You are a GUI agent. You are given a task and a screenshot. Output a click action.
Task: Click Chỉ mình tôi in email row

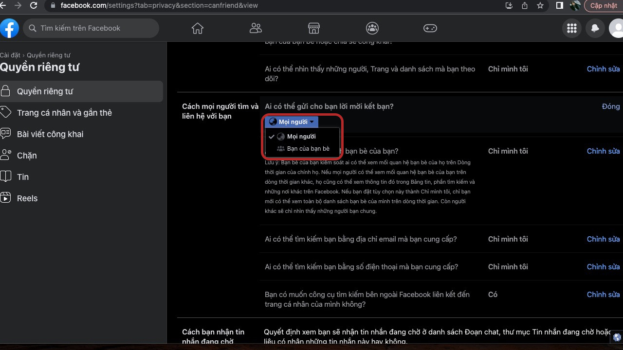[508, 239]
